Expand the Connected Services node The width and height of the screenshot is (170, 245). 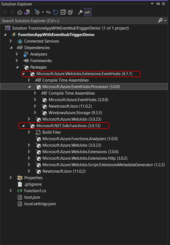11,41
